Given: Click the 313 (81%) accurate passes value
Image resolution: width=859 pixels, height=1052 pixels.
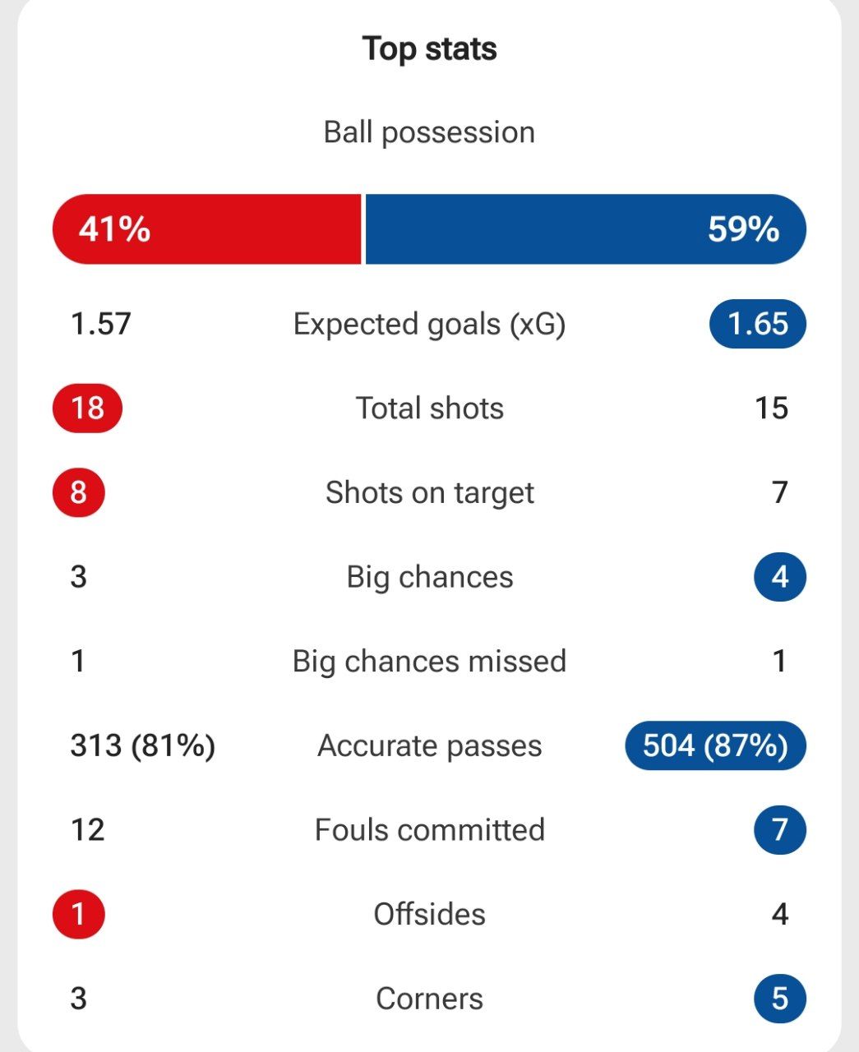Looking at the screenshot, I should coord(142,745).
